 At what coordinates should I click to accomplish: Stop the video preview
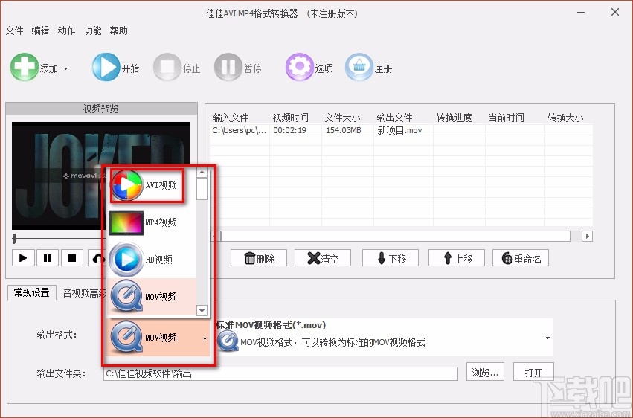[72, 258]
